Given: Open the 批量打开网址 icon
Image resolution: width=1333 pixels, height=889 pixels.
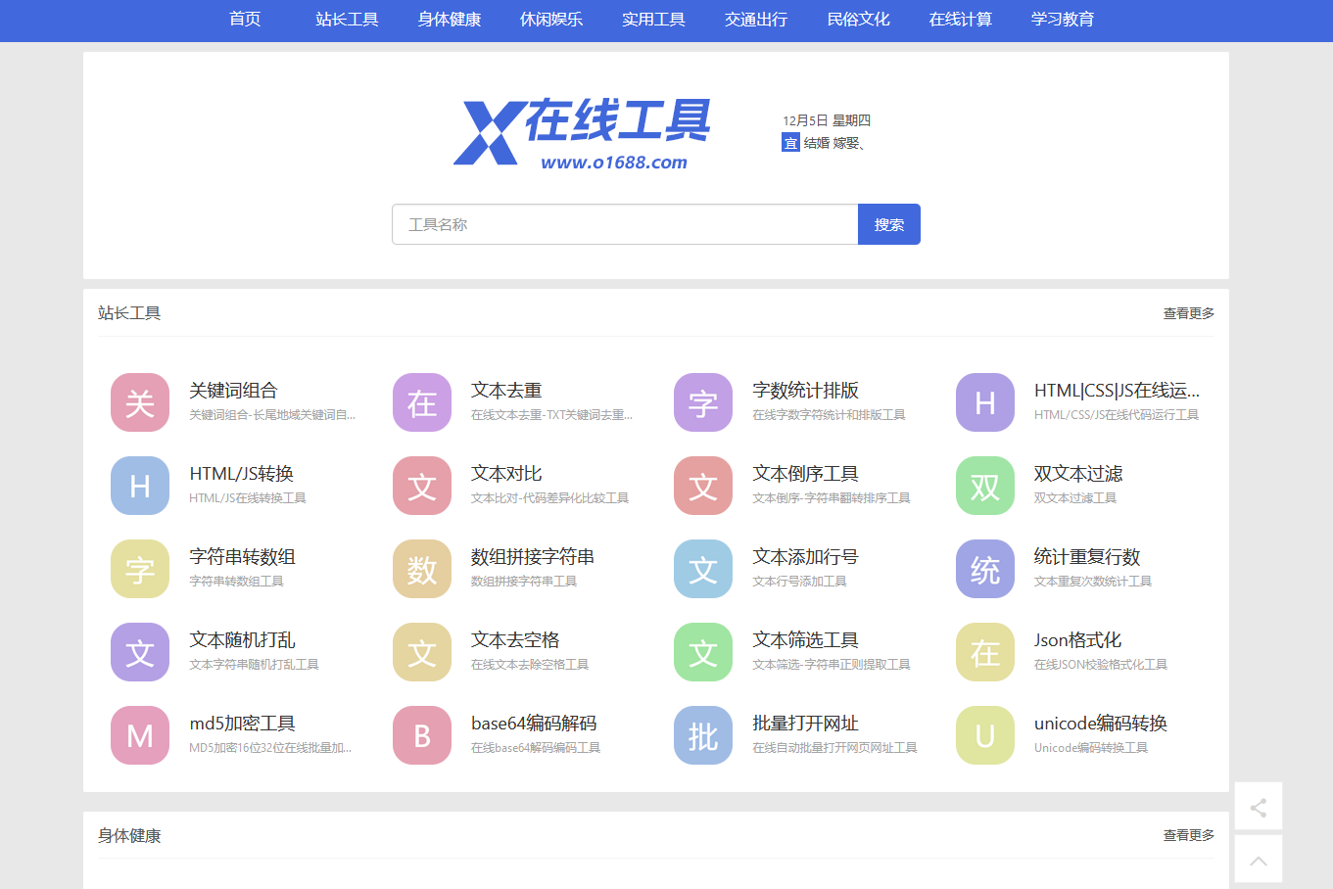Looking at the screenshot, I should click(703, 735).
